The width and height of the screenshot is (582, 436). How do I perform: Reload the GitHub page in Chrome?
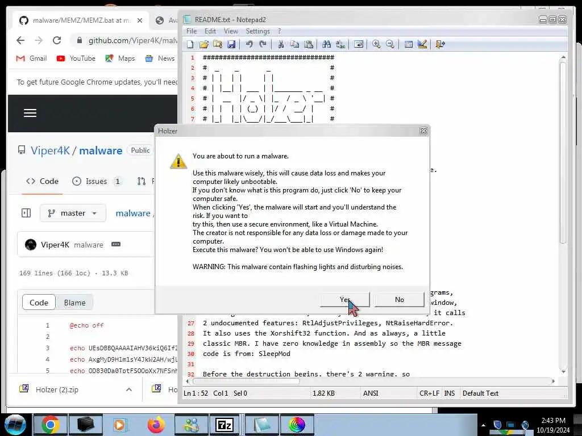click(56, 40)
